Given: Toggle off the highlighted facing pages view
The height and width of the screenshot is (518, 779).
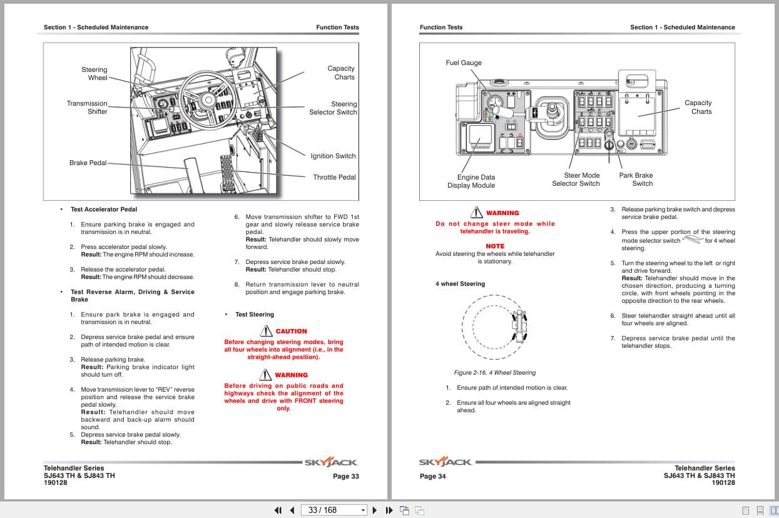Looking at the screenshot, I should 775,510.
